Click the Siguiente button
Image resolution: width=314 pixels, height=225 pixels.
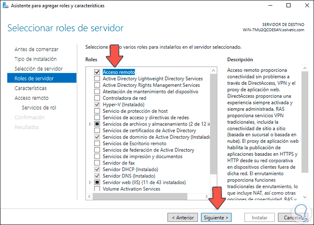click(x=216, y=217)
